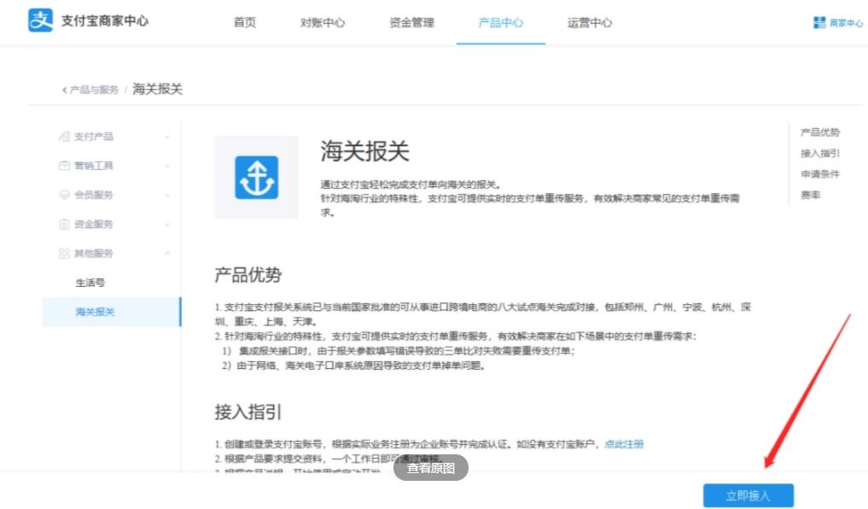Go to the 运营中心 tab

click(588, 23)
